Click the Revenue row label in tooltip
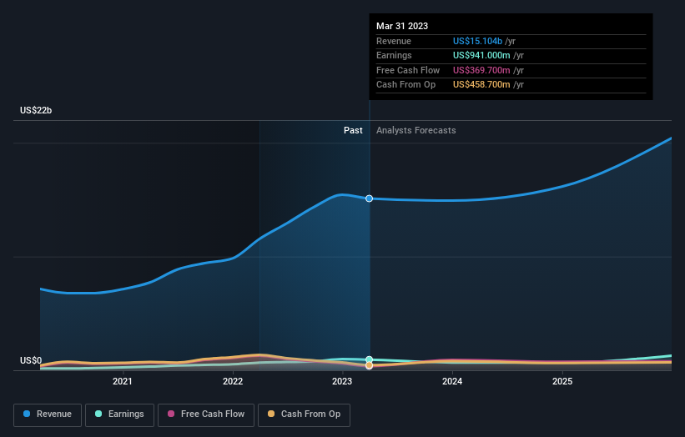685x437 pixels. pyautogui.click(x=394, y=41)
